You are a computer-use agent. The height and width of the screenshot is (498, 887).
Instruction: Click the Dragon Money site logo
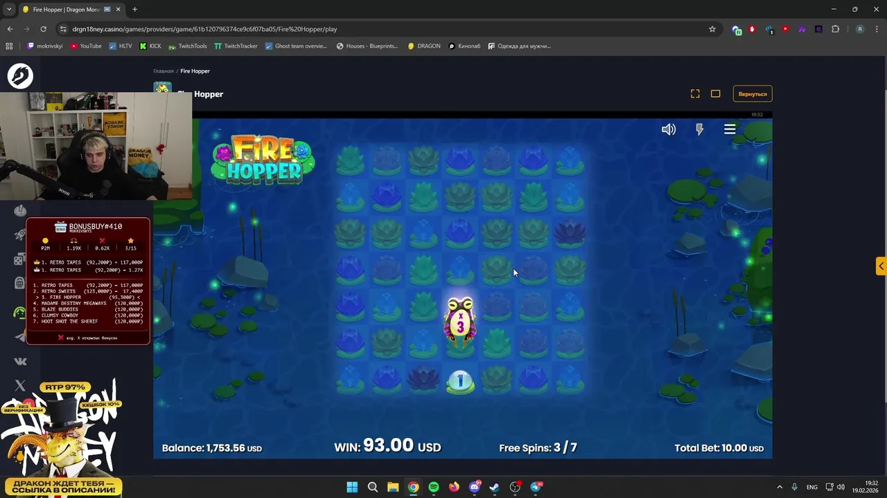tap(20, 76)
